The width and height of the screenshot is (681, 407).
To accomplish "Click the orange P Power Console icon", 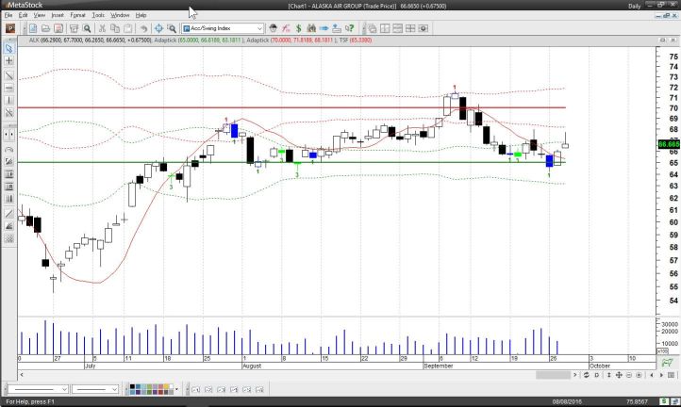I will (10, 28).
